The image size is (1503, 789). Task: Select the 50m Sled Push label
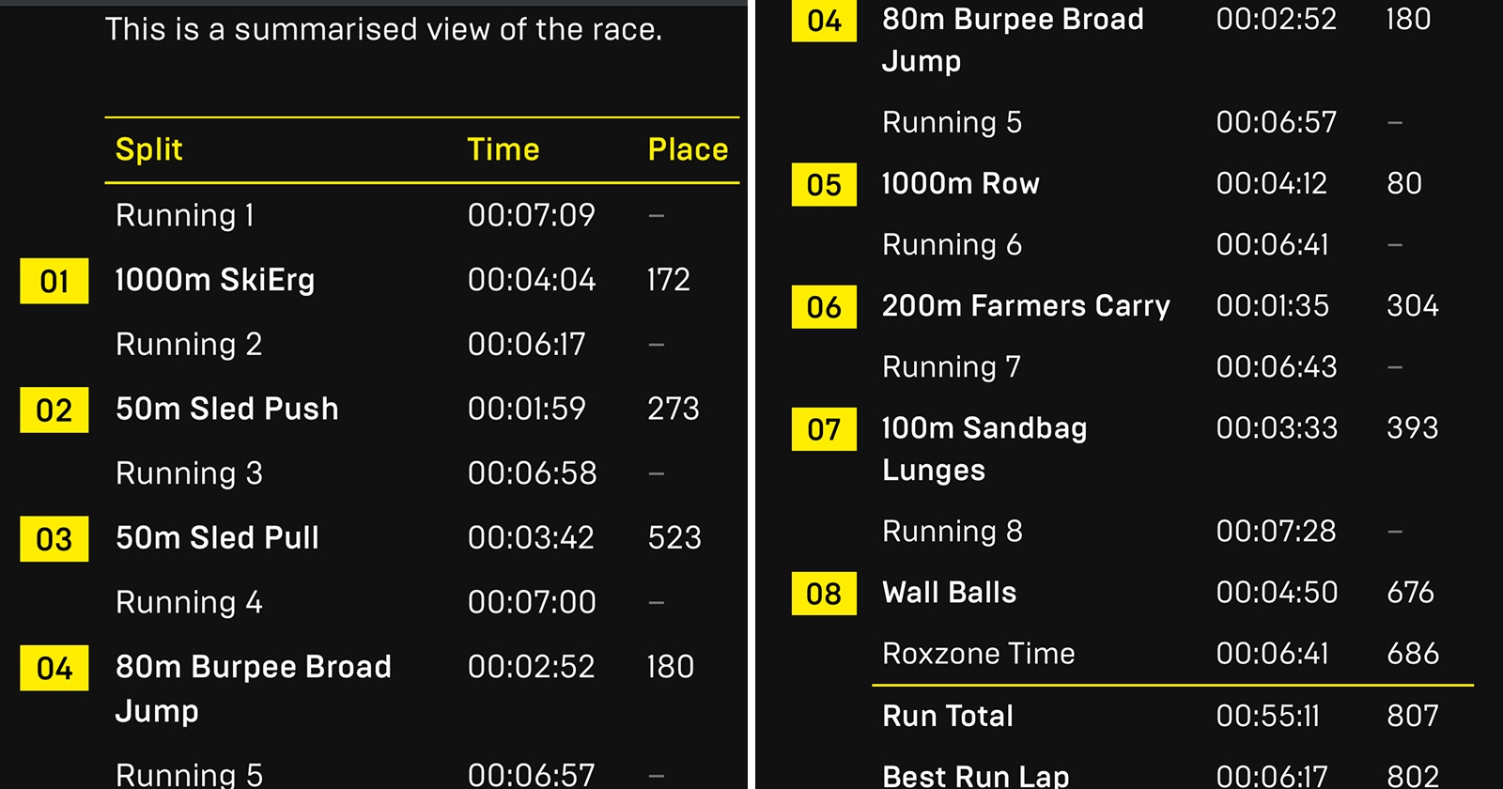click(226, 409)
